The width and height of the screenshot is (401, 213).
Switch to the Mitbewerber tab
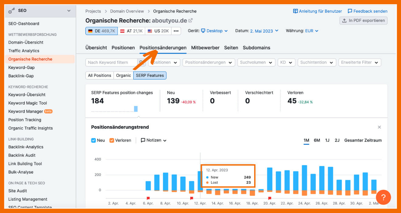pyautogui.click(x=205, y=48)
